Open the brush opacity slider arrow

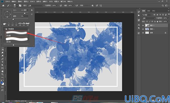click(58, 6)
